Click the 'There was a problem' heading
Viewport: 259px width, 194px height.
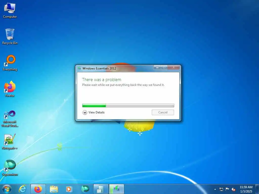[x=102, y=80]
